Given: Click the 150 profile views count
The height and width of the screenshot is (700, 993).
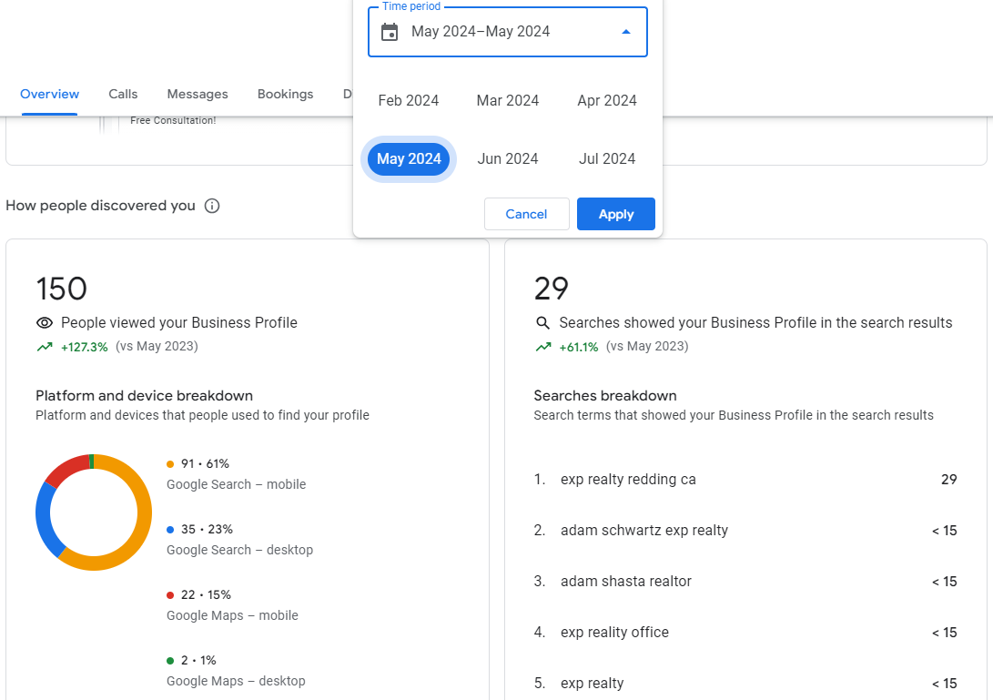Looking at the screenshot, I should pos(61,289).
